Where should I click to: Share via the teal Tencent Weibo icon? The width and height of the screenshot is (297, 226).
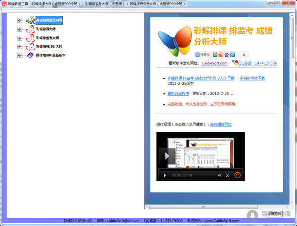coord(233,55)
